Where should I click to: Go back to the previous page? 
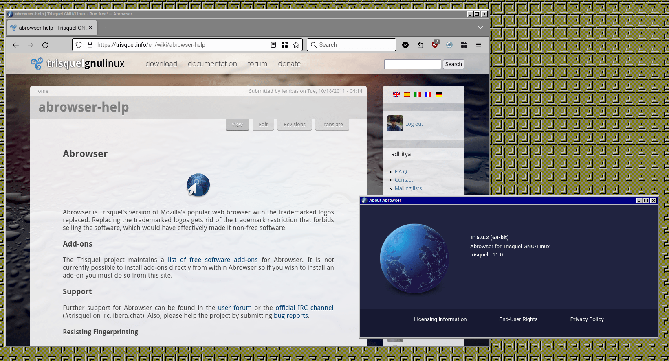point(16,45)
